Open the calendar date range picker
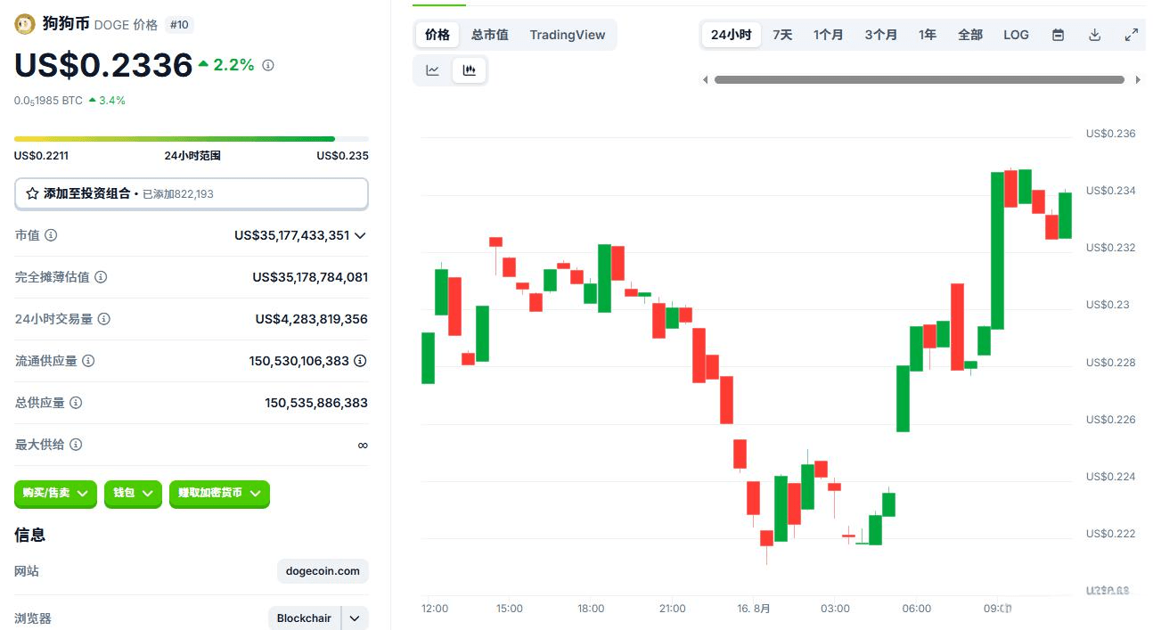Viewport: 1153px width, 630px height. tap(1059, 35)
